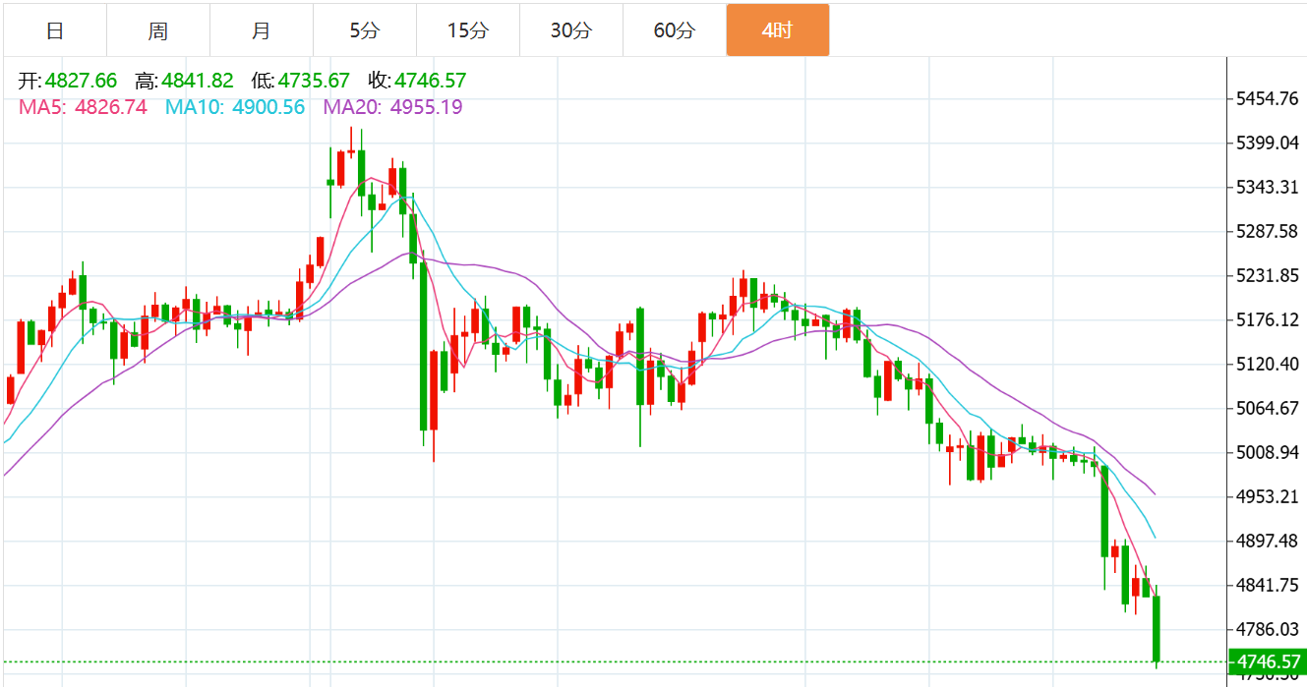Switch to the 日 daily chart tab
Screen dimensions: 1307x687
coord(55,30)
